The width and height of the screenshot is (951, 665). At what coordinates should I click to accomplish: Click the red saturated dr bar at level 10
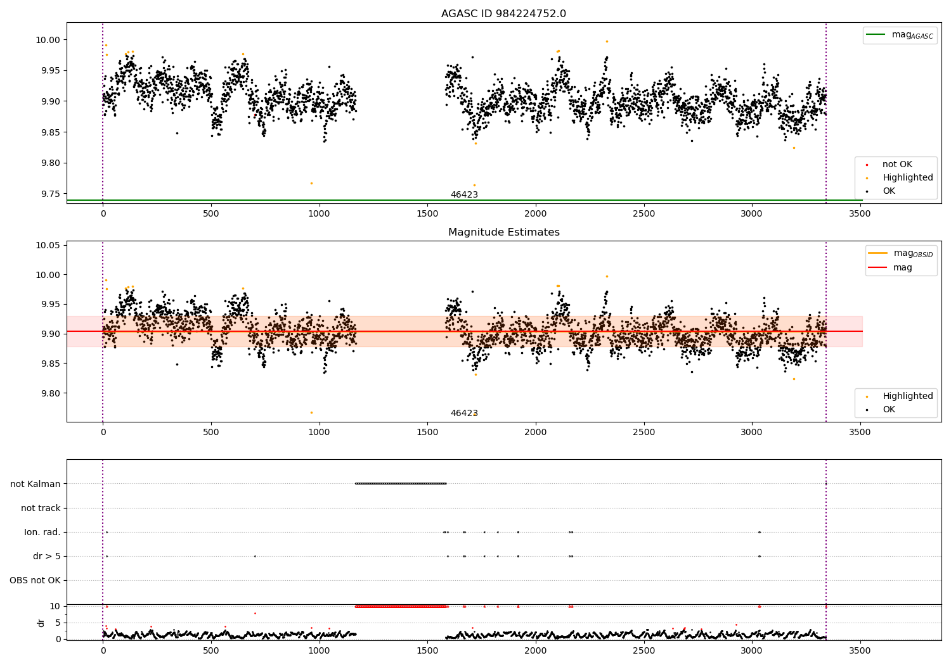point(401,606)
